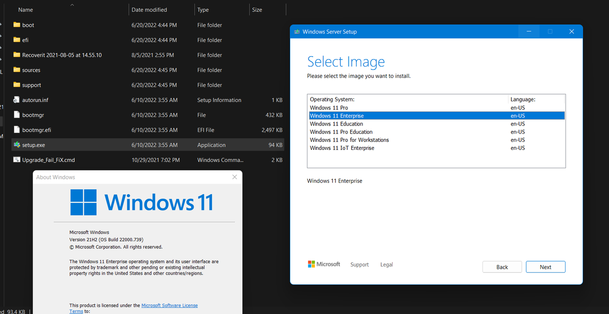Click the Upgrade_Fail_FiX.cmd file name

(x=49, y=160)
